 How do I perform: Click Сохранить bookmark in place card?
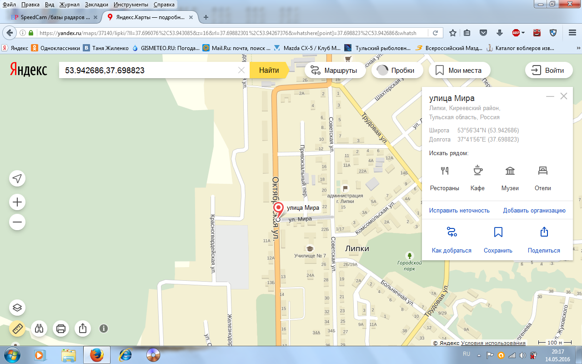[x=498, y=240]
